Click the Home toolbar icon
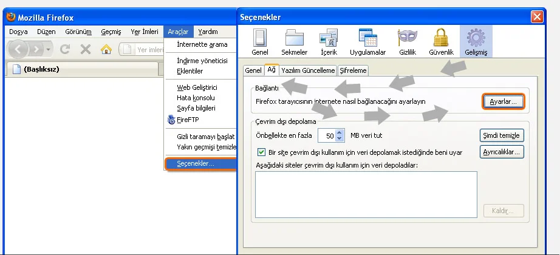Screen dimensions: 560x255 tap(106, 49)
